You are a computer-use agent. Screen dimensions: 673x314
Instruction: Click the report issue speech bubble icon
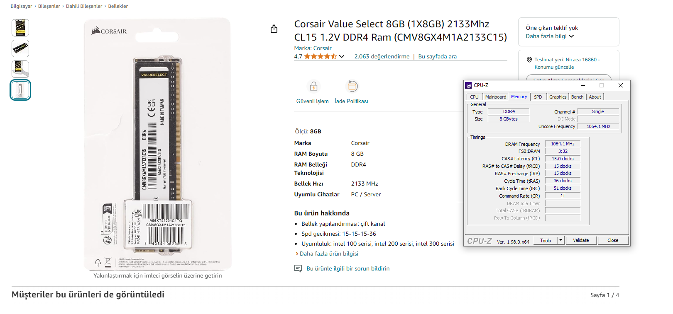298,268
